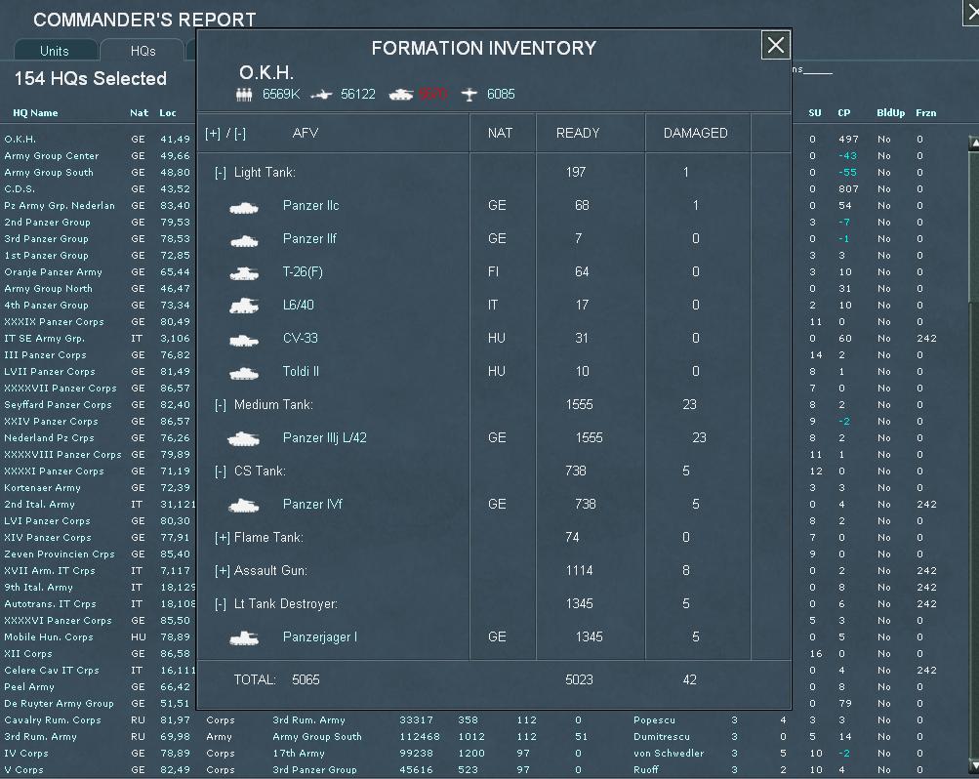
Task: Select Cavalry Rum. Corps HQ row
Action: [53, 720]
